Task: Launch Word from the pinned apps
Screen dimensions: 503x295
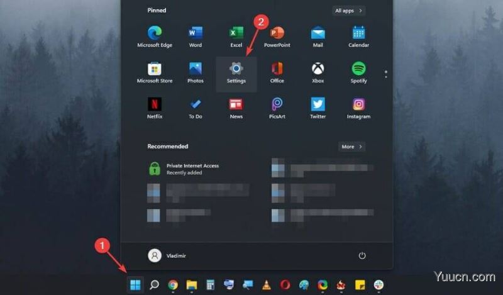Action: point(196,36)
